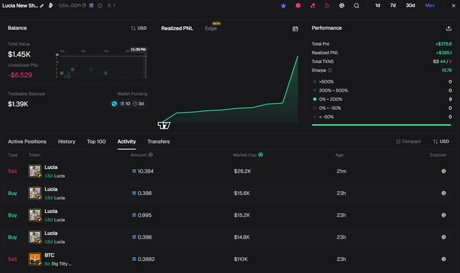Viewport: 460px width, 273px height.
Task: Open the Activity tab
Action: (x=127, y=142)
